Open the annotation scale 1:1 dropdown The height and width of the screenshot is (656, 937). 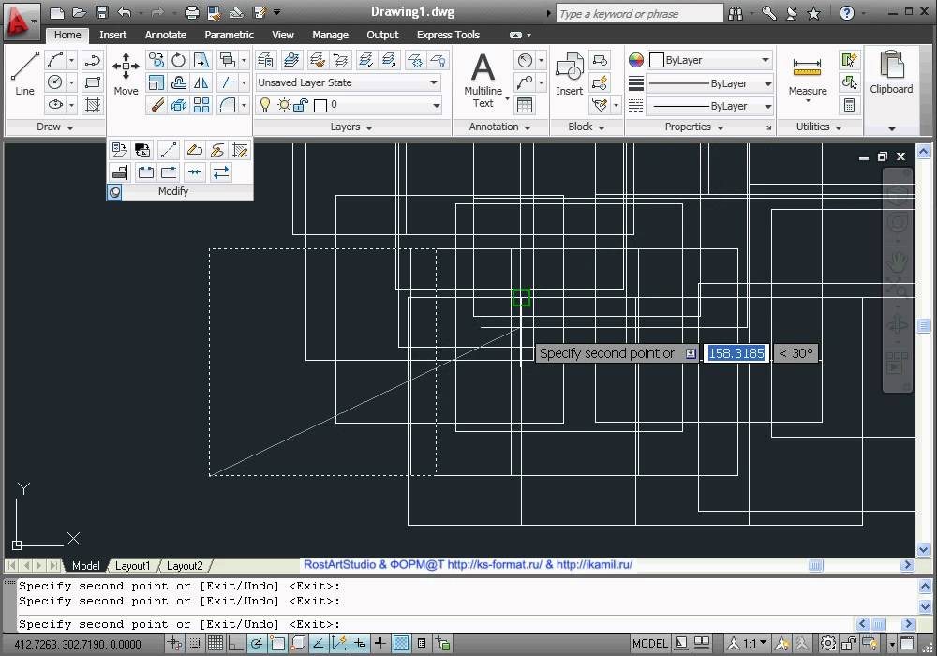(x=755, y=643)
